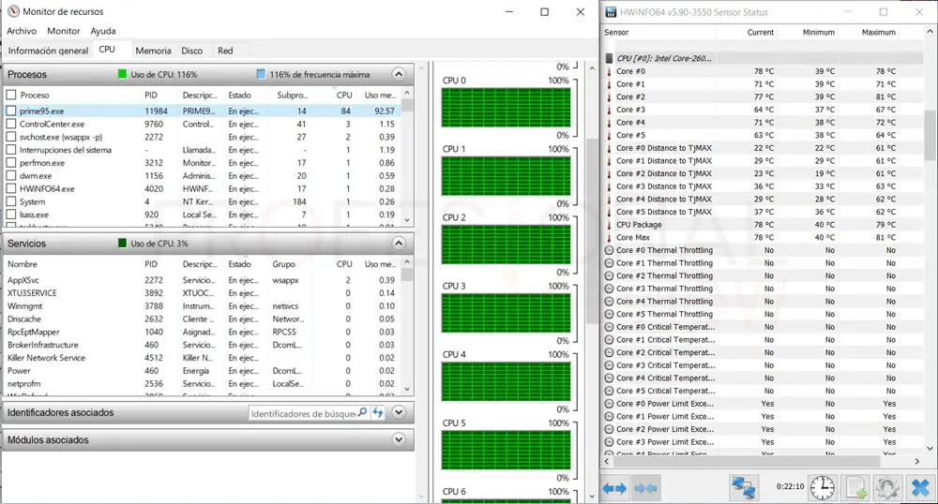Switch to Disco tab
Image resolution: width=938 pixels, height=504 pixels.
(x=192, y=51)
